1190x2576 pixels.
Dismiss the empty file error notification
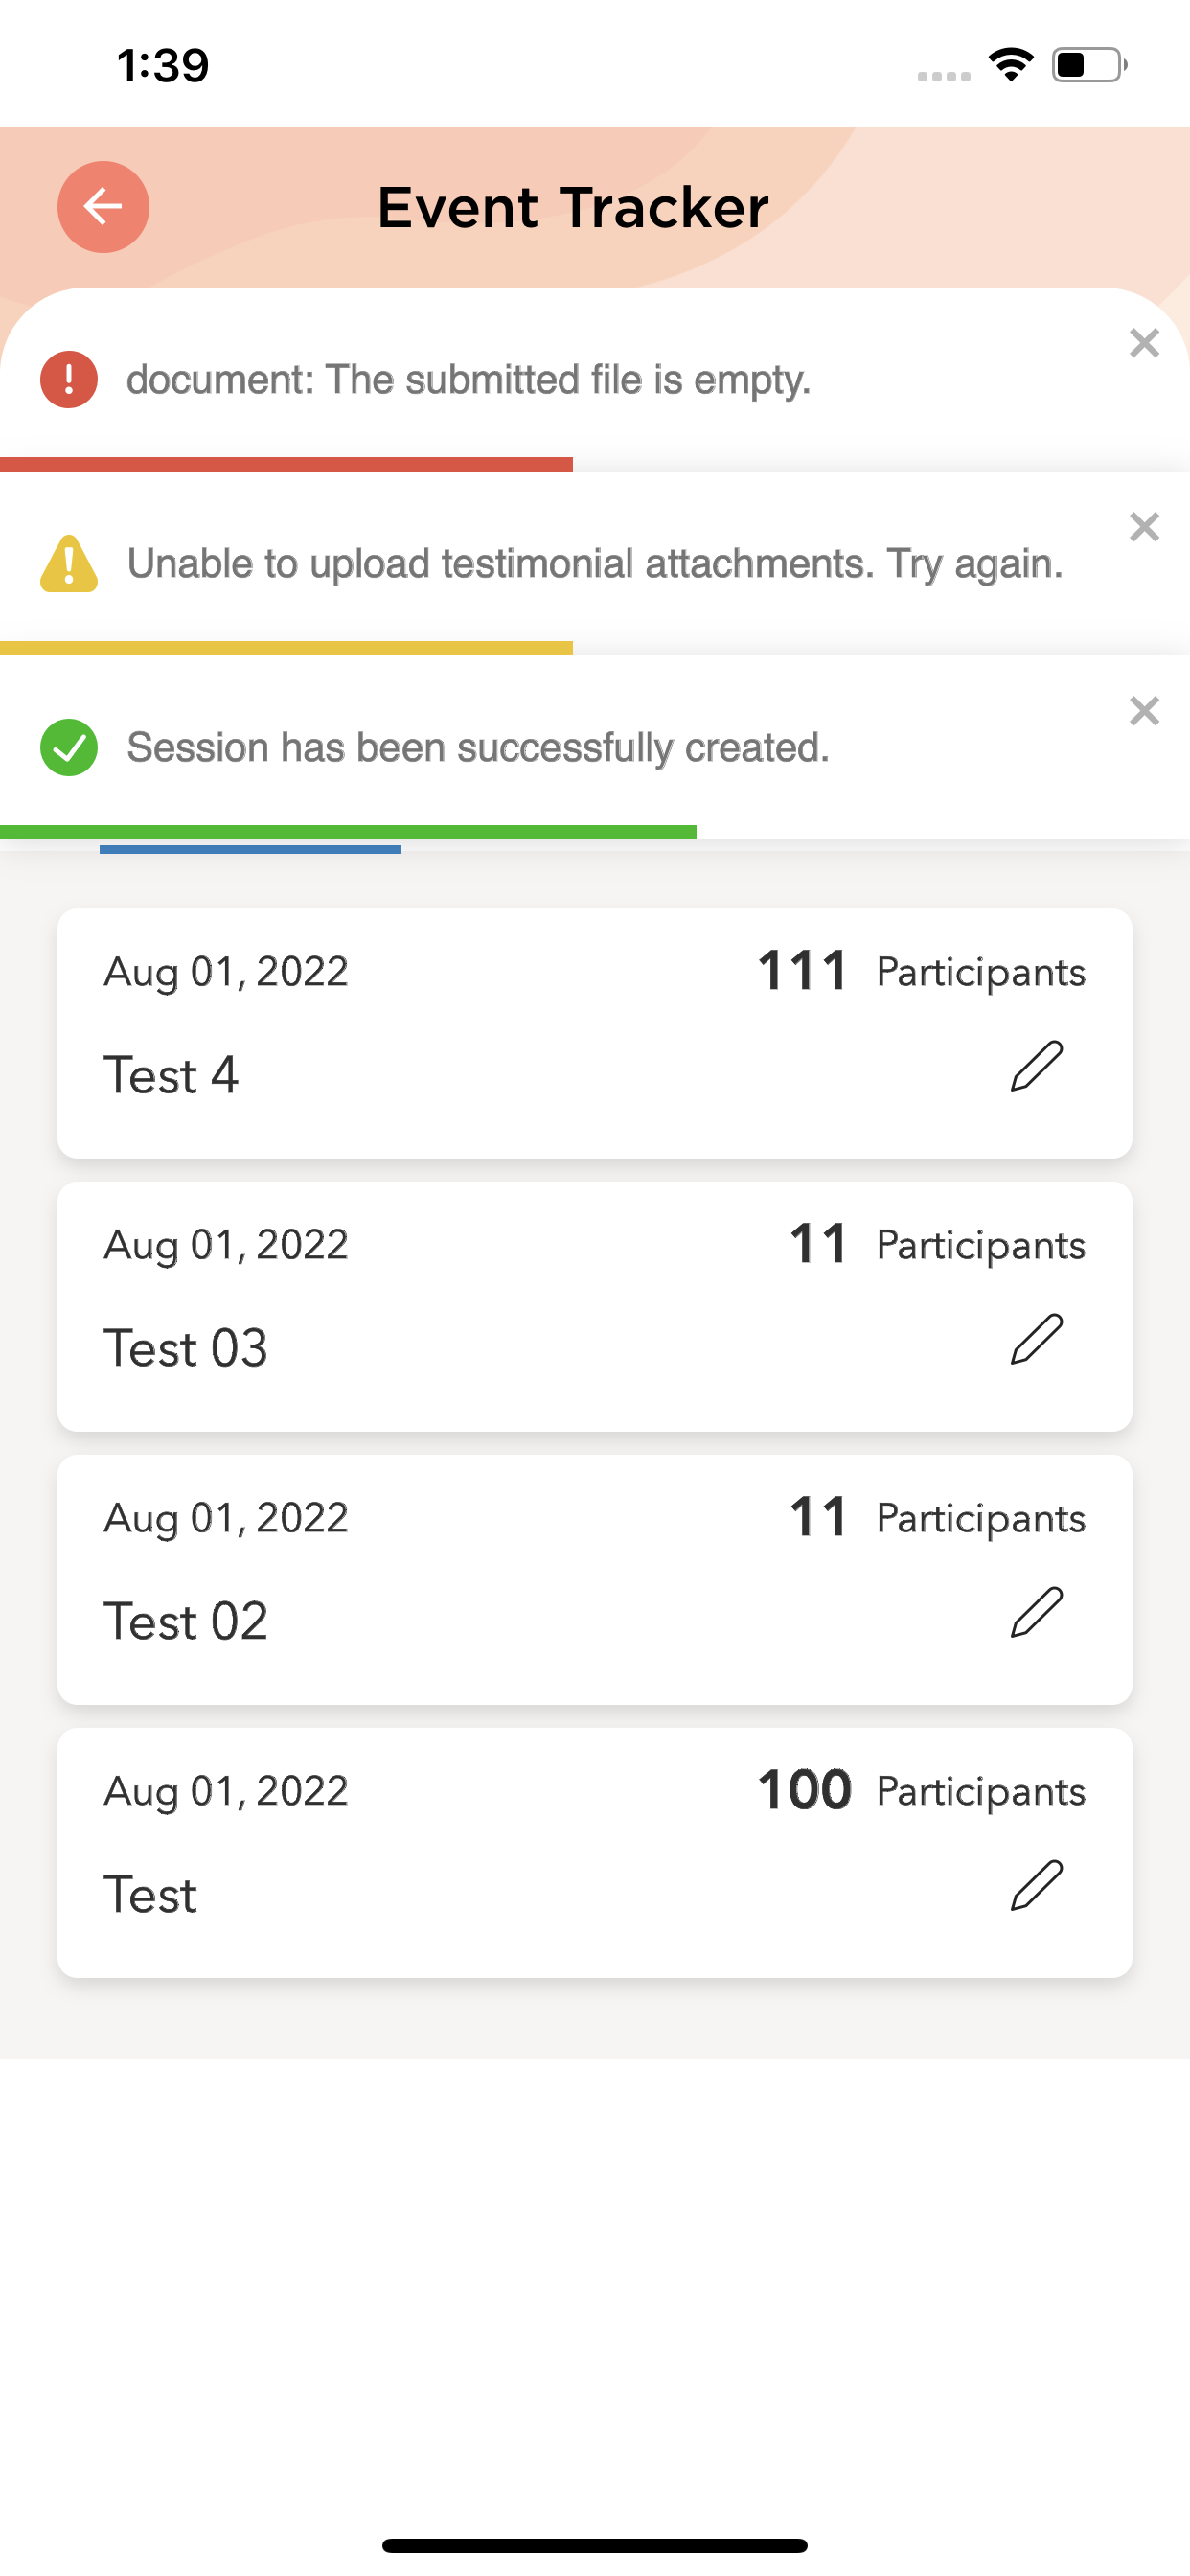point(1144,343)
